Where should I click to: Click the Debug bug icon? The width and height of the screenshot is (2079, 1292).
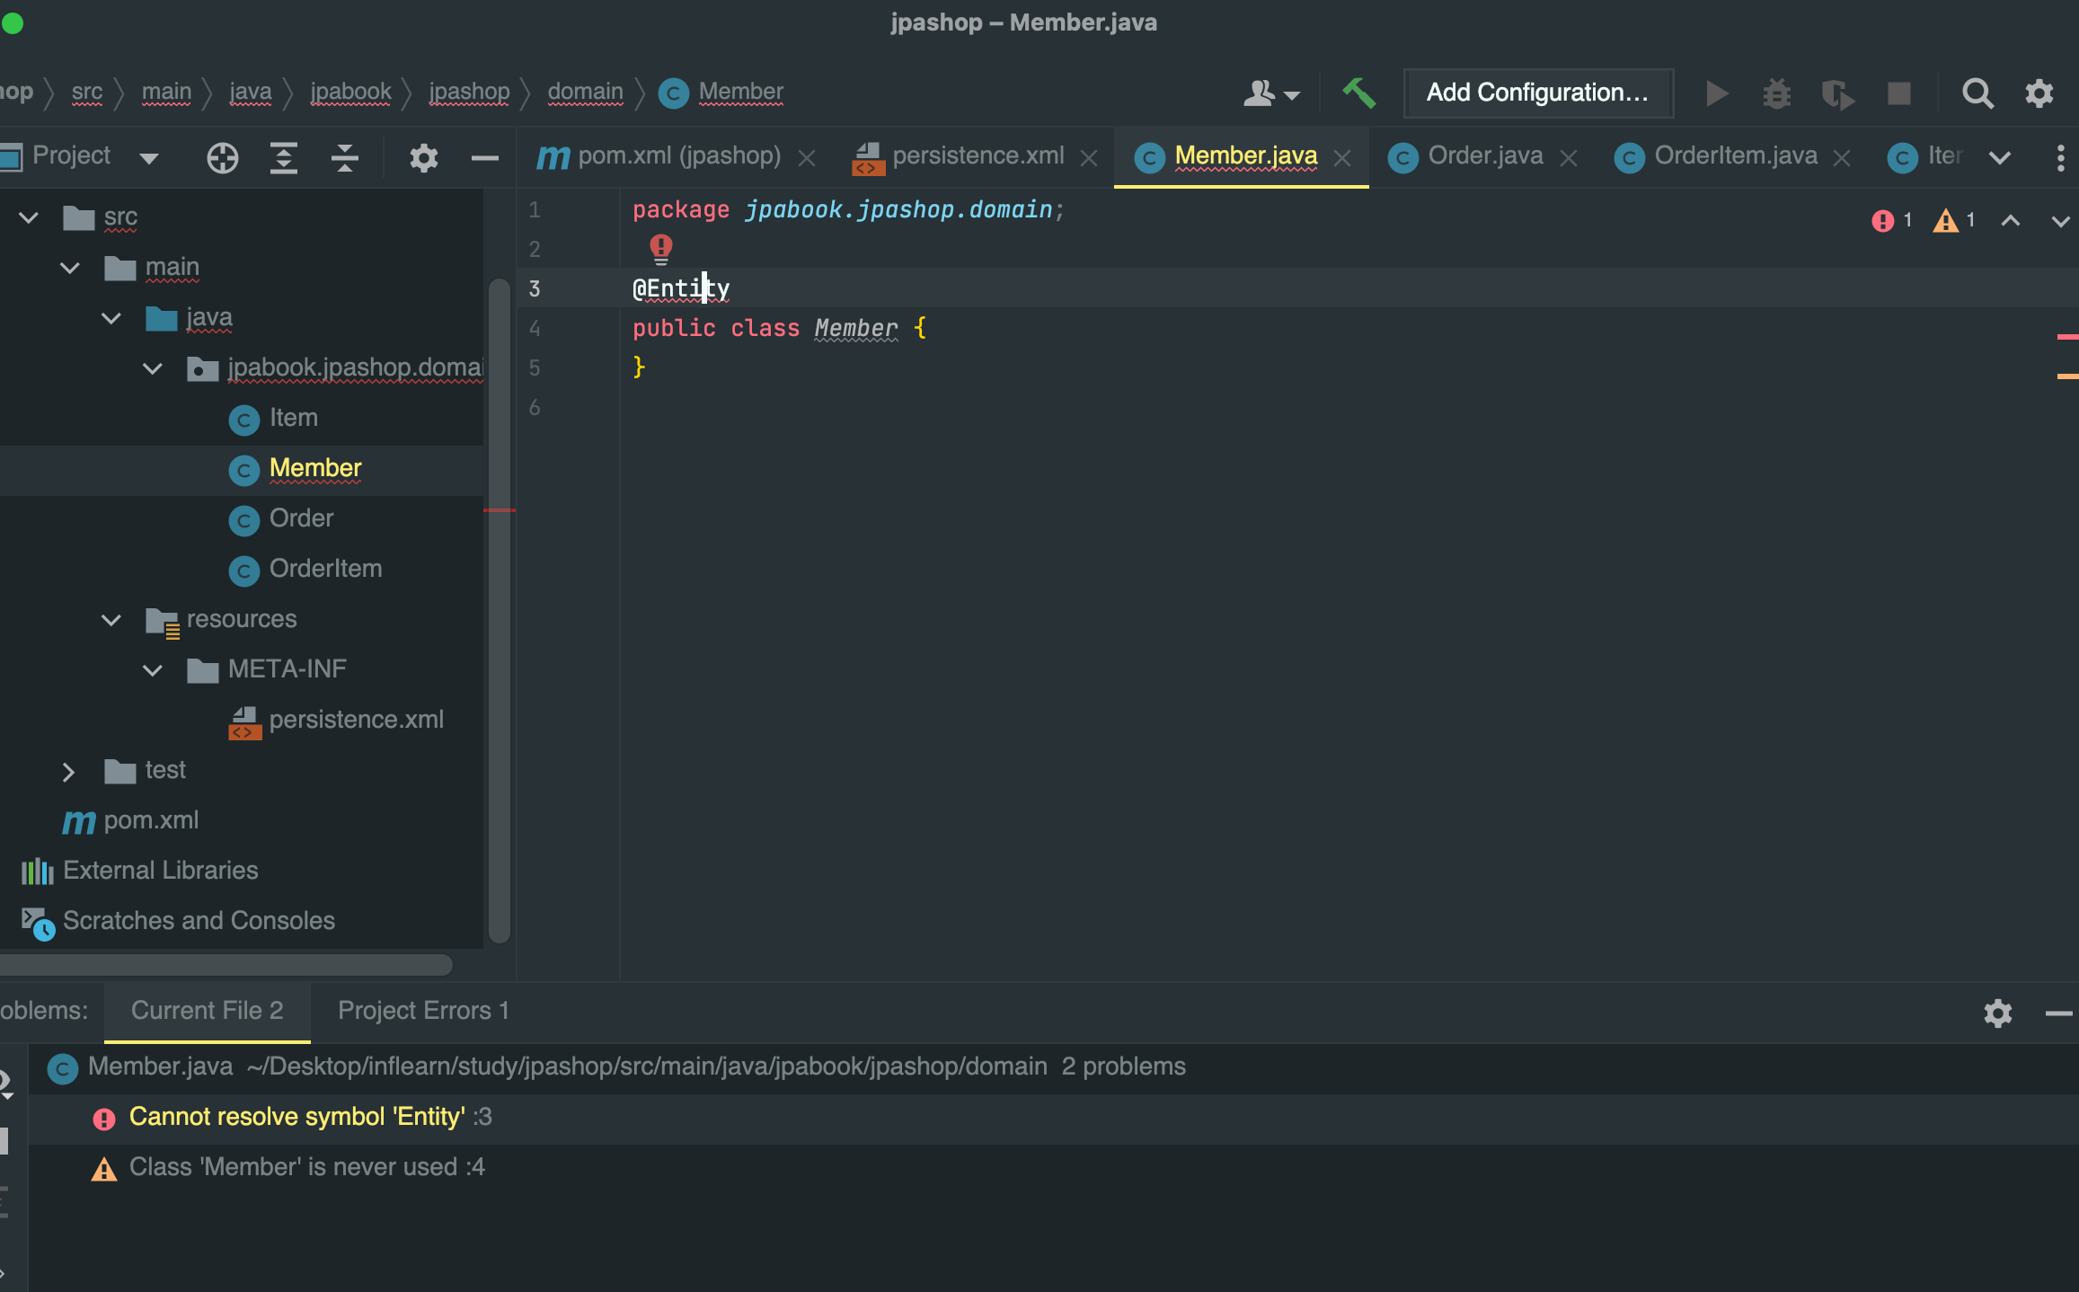(1776, 93)
